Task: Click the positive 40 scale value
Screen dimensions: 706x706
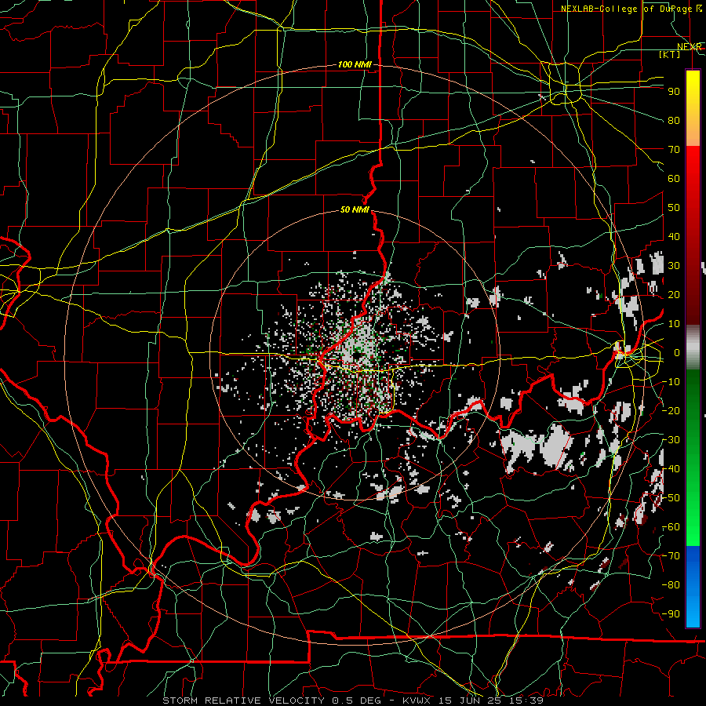Action: [x=674, y=237]
